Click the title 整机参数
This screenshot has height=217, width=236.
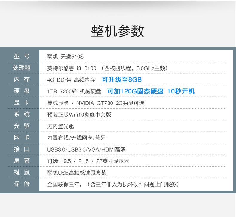coord(117,31)
